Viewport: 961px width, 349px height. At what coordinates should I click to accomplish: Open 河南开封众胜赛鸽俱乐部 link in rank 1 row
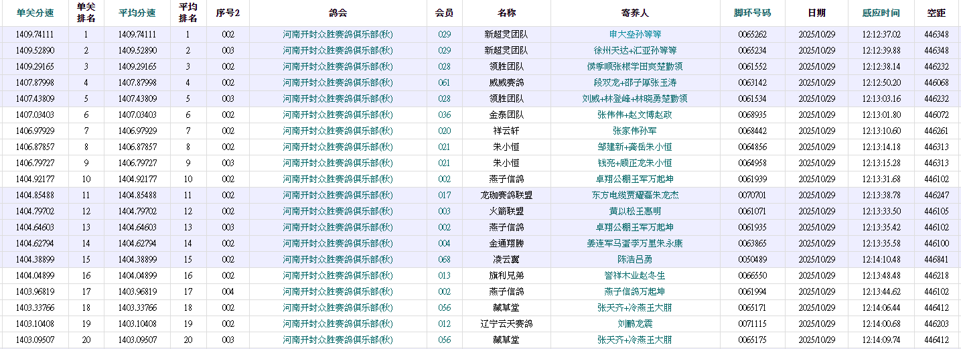tap(338, 34)
